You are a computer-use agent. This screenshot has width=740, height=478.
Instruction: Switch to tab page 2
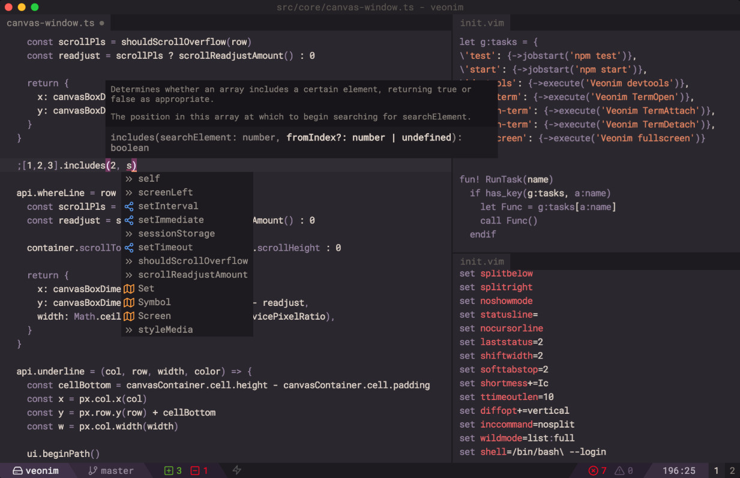[732, 471]
